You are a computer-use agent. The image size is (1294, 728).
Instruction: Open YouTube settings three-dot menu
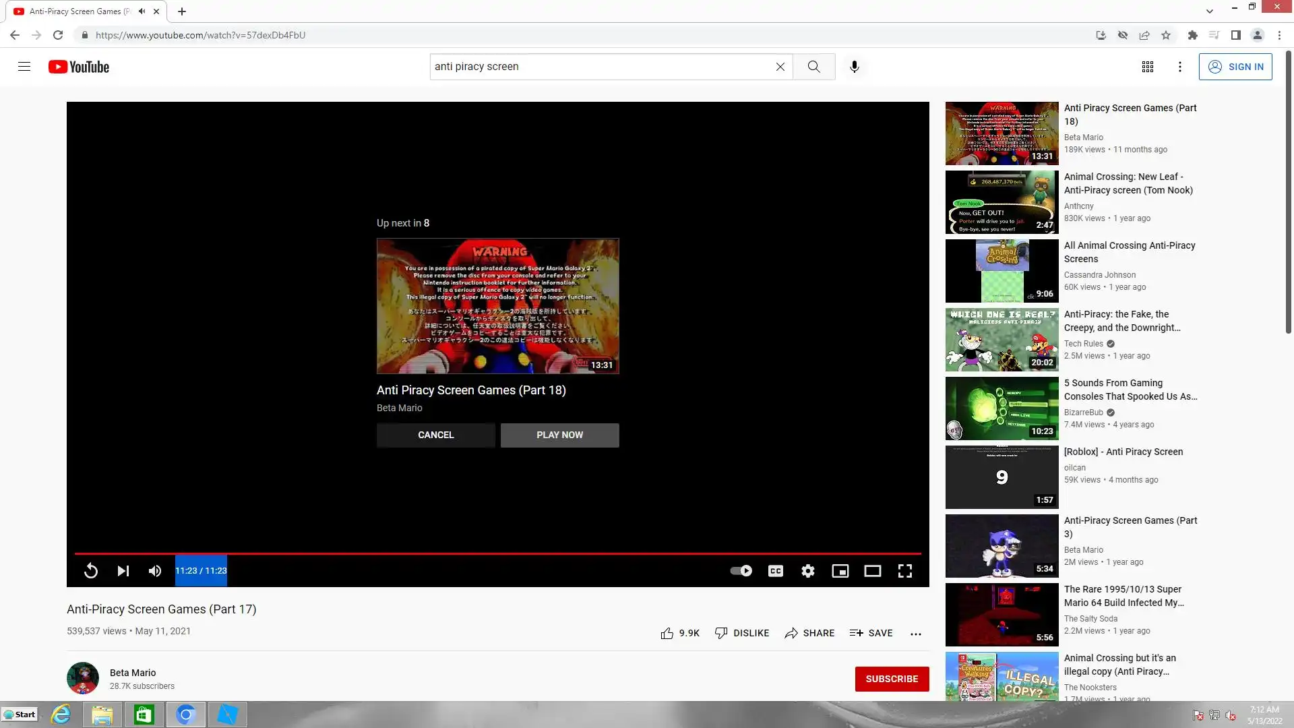[x=1179, y=67]
